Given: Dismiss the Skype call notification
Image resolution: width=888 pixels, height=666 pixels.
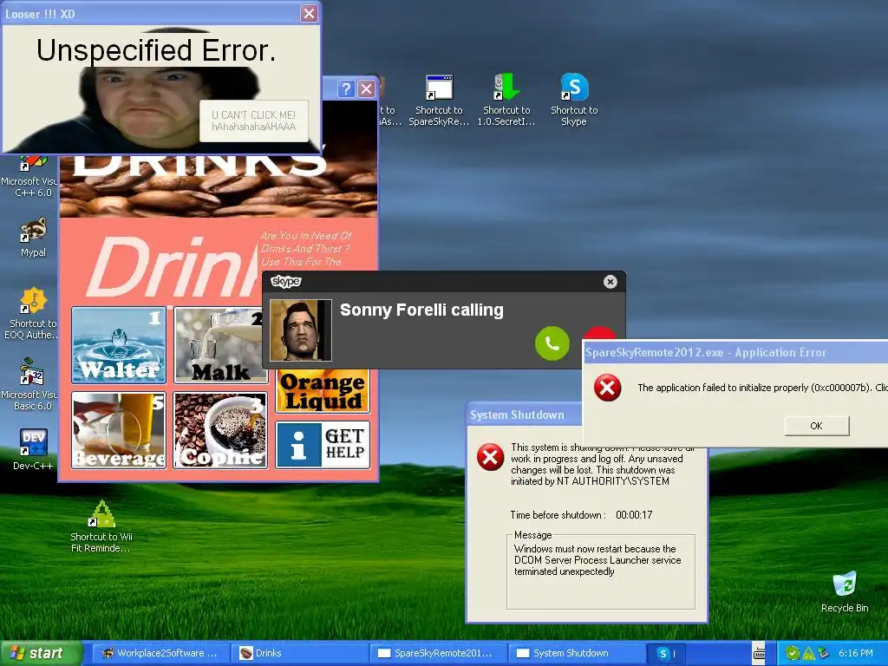Looking at the screenshot, I should point(610,282).
